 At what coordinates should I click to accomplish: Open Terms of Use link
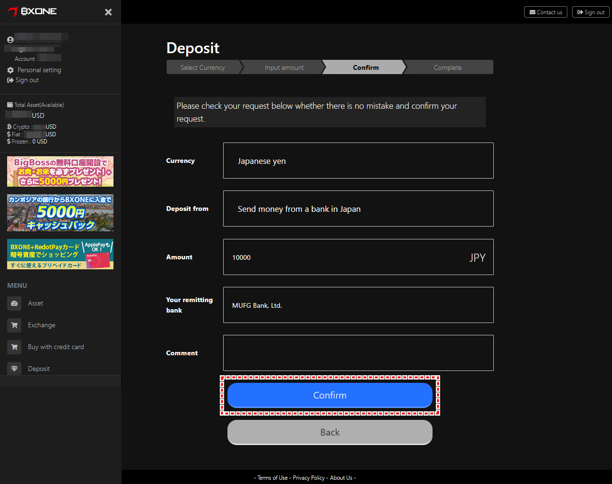(x=273, y=478)
